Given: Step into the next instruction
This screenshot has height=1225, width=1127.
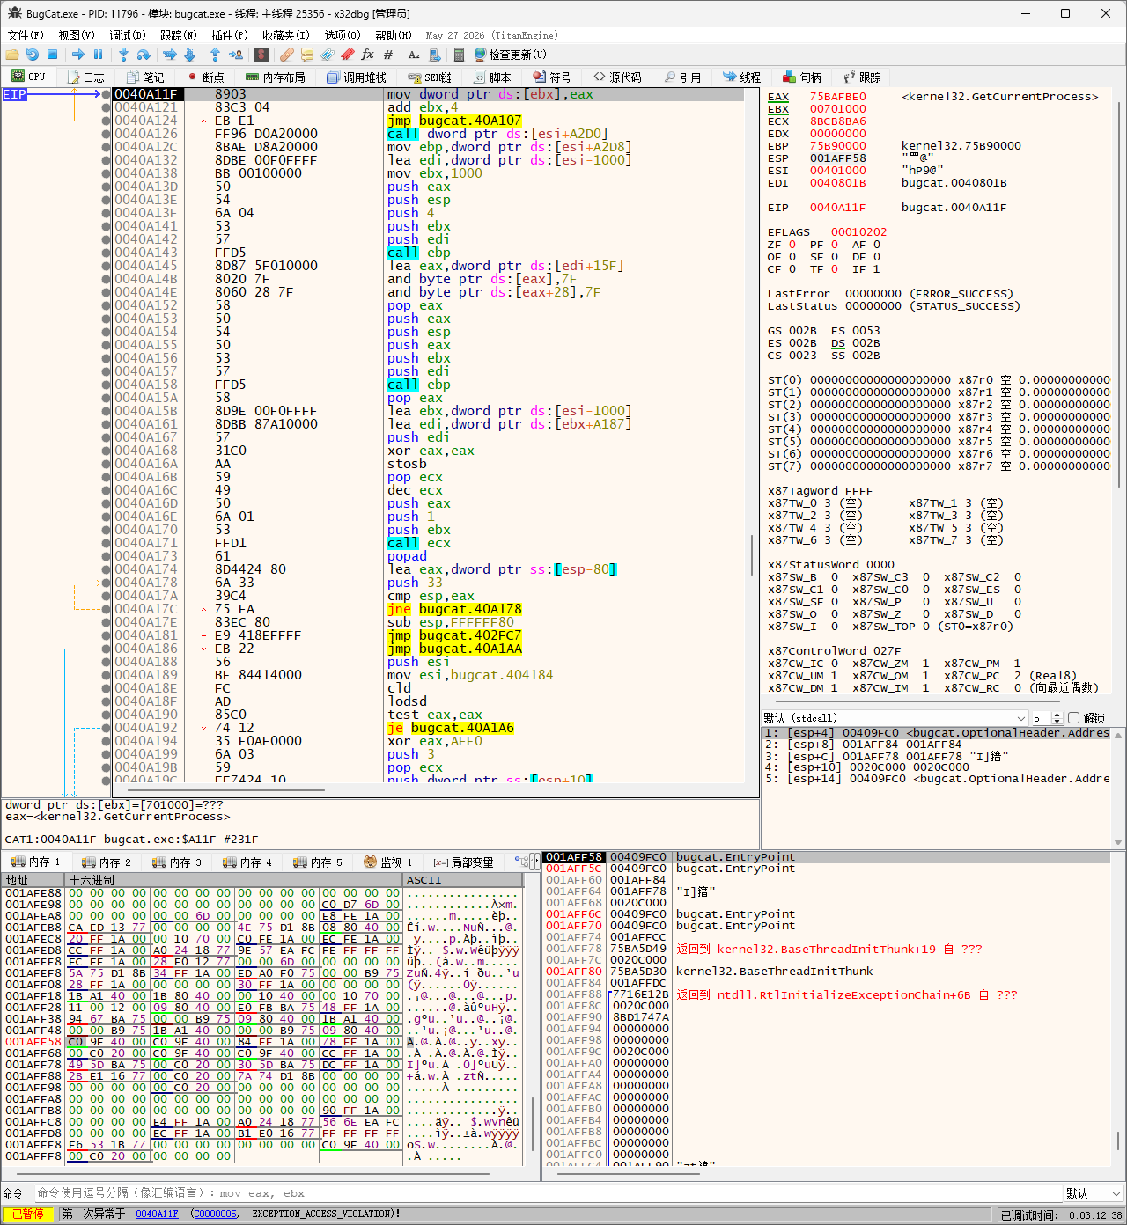Looking at the screenshot, I should 123,55.
